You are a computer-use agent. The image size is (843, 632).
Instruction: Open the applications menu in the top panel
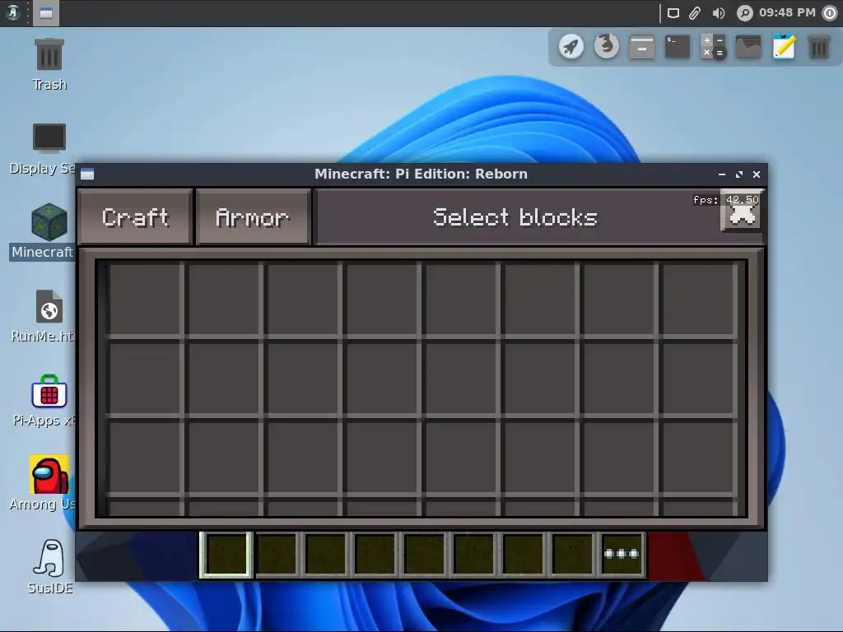13,12
